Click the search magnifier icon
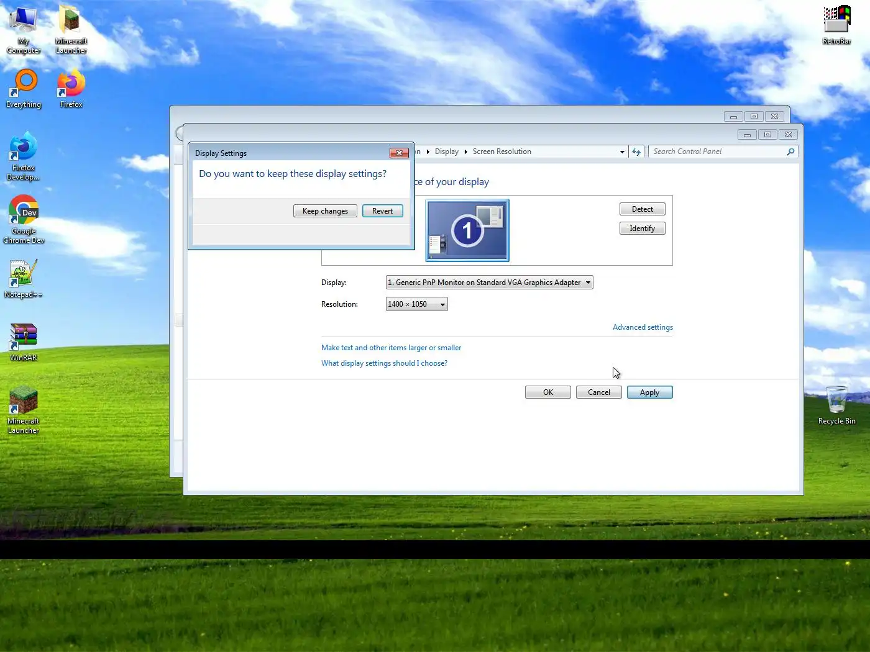Screen dimensions: 870x652 click(x=790, y=152)
